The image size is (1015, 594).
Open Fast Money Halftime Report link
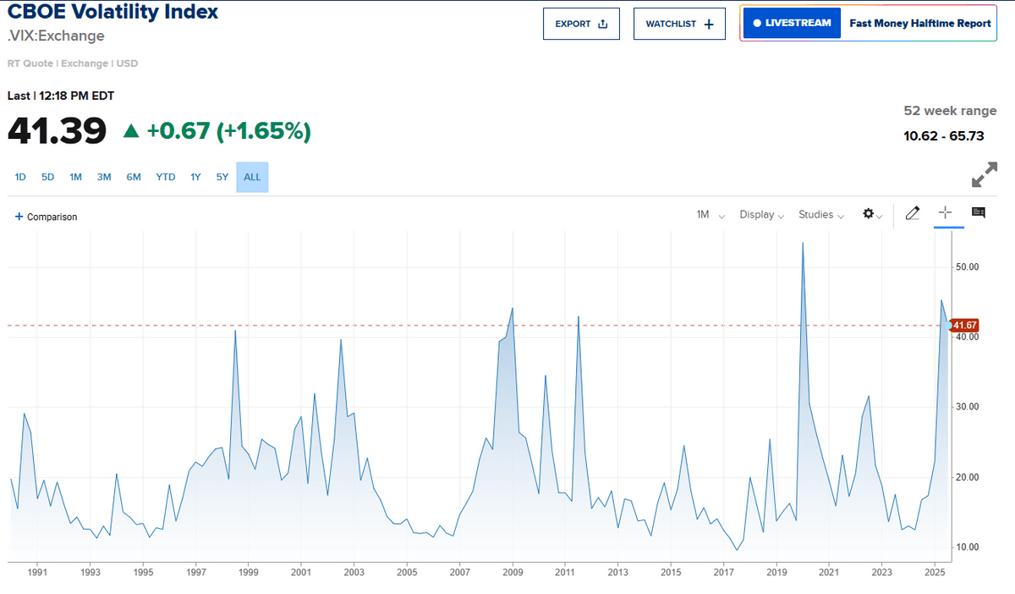coord(920,23)
